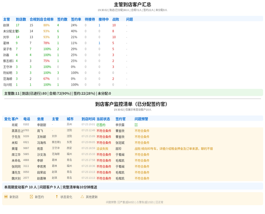The height and width of the screenshot is (214, 265).
Task: Click the customer name 于先生
Action: 16,137
